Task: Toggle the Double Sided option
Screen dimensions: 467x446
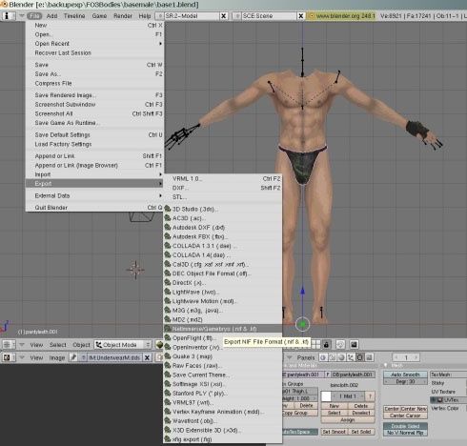Action: [405, 426]
